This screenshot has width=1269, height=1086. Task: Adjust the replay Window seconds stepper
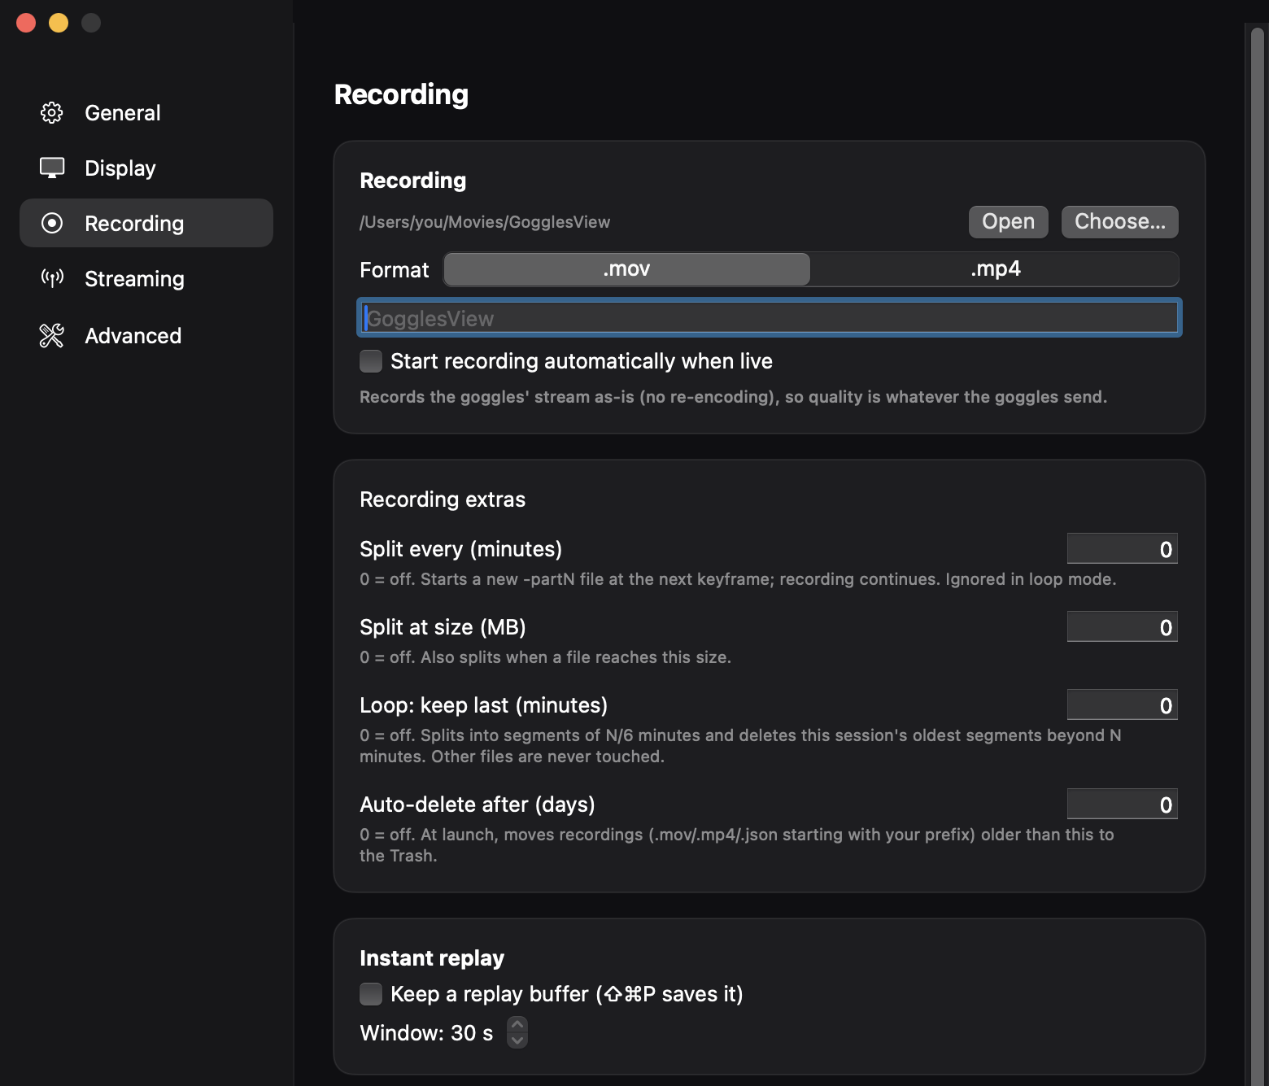coord(517,1032)
